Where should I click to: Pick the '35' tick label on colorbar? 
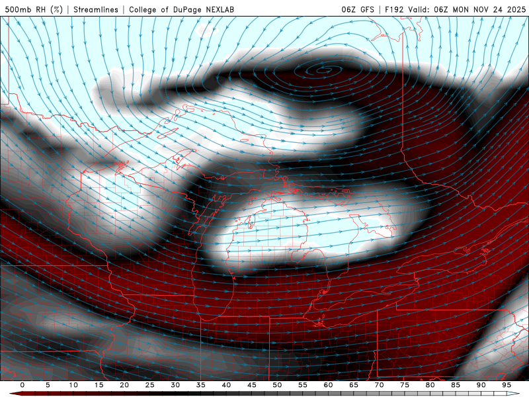[x=201, y=385]
